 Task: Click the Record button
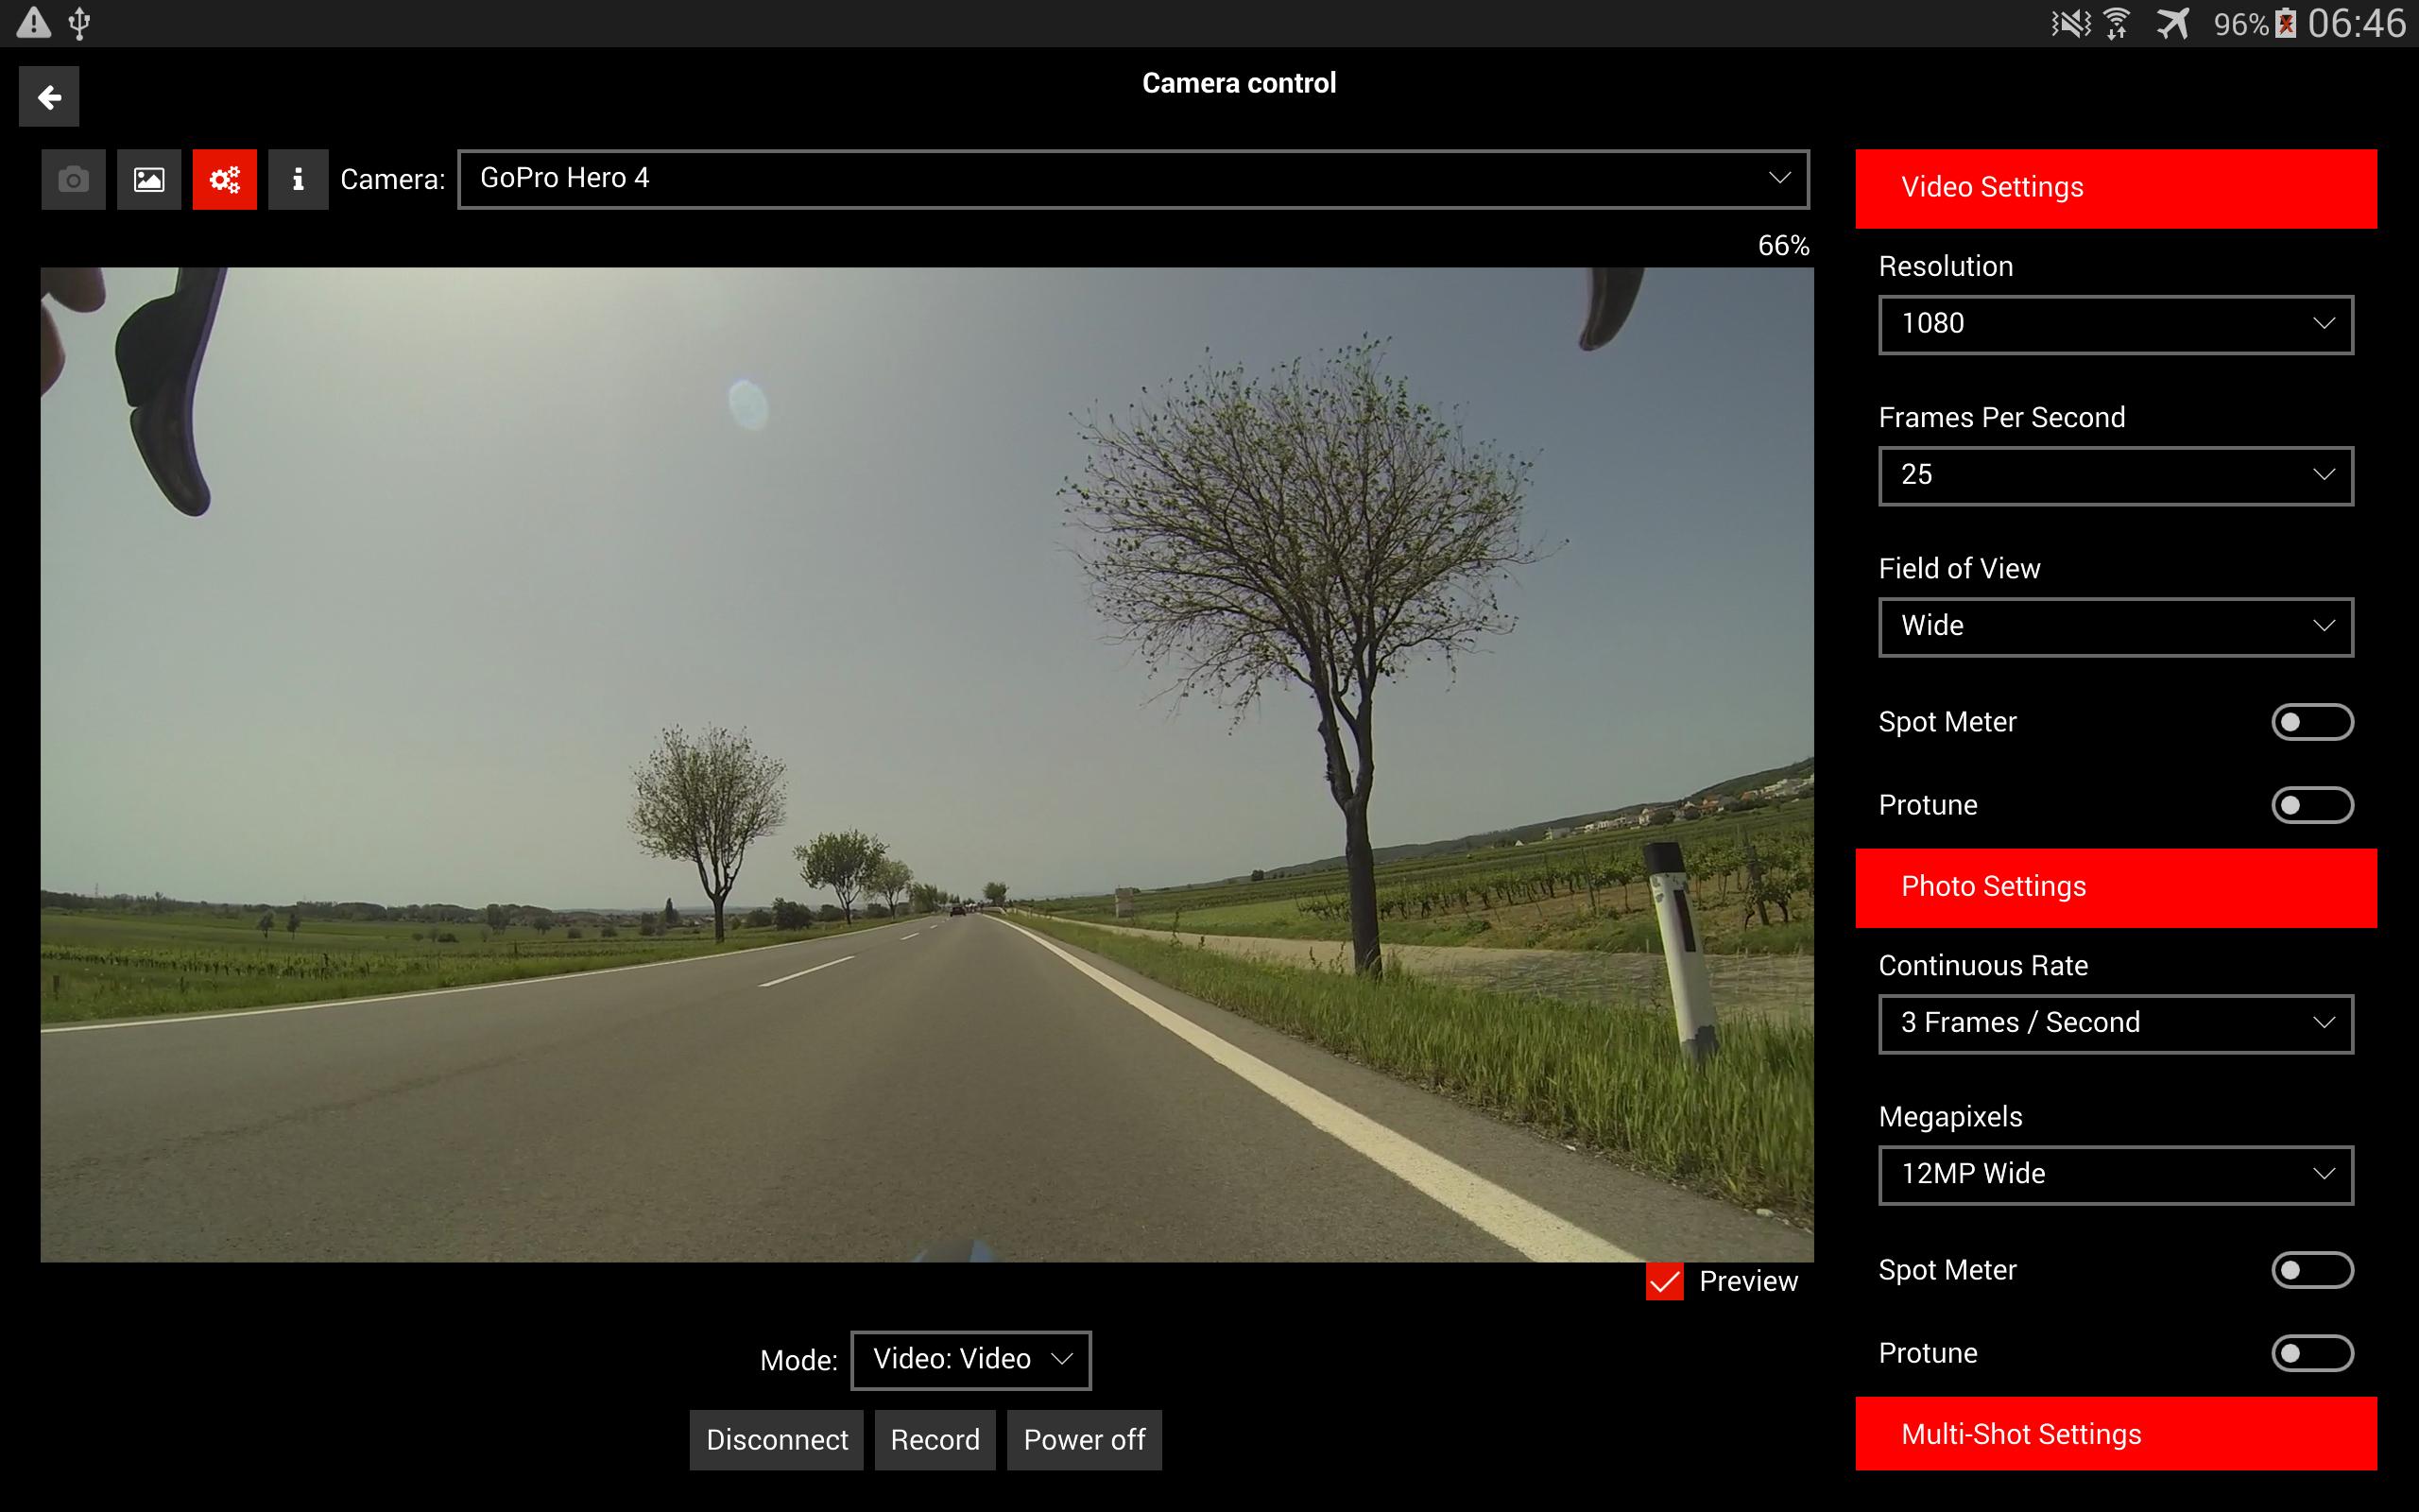pos(935,1440)
